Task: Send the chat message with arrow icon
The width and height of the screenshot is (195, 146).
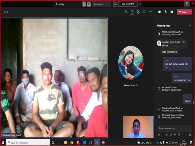Action: pos(190,135)
